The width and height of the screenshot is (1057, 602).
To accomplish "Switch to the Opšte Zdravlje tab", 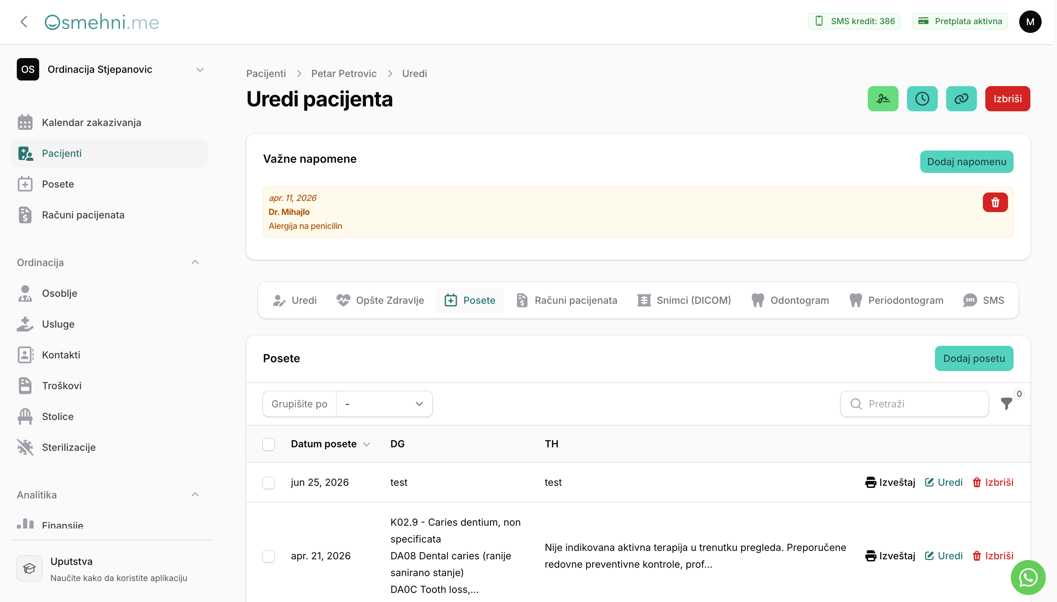I will coord(380,300).
